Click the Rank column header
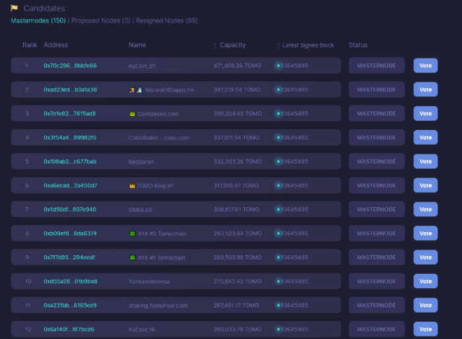The width and height of the screenshot is (462, 339). tap(30, 45)
